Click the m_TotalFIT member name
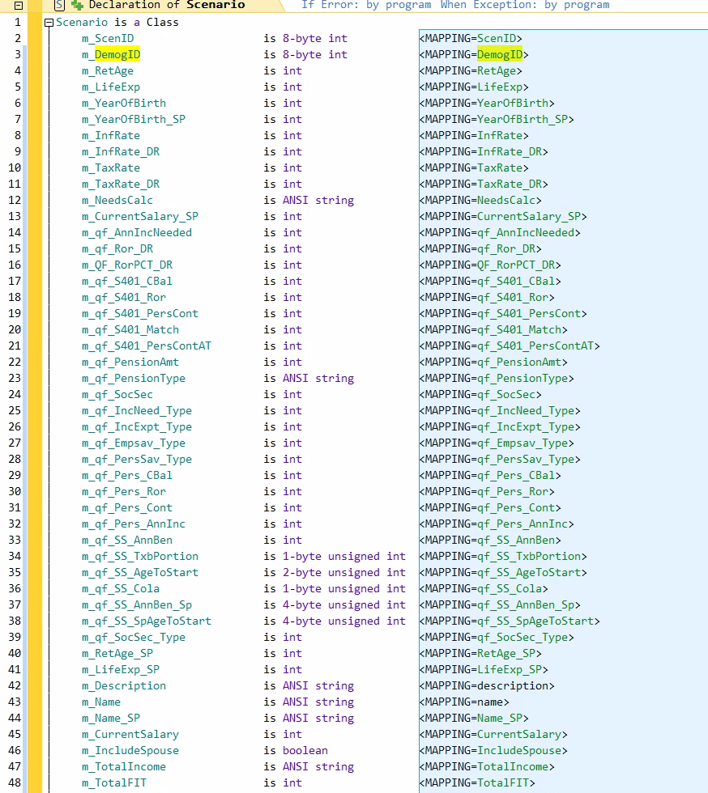Screen dimensions: 708x793 (114, 783)
